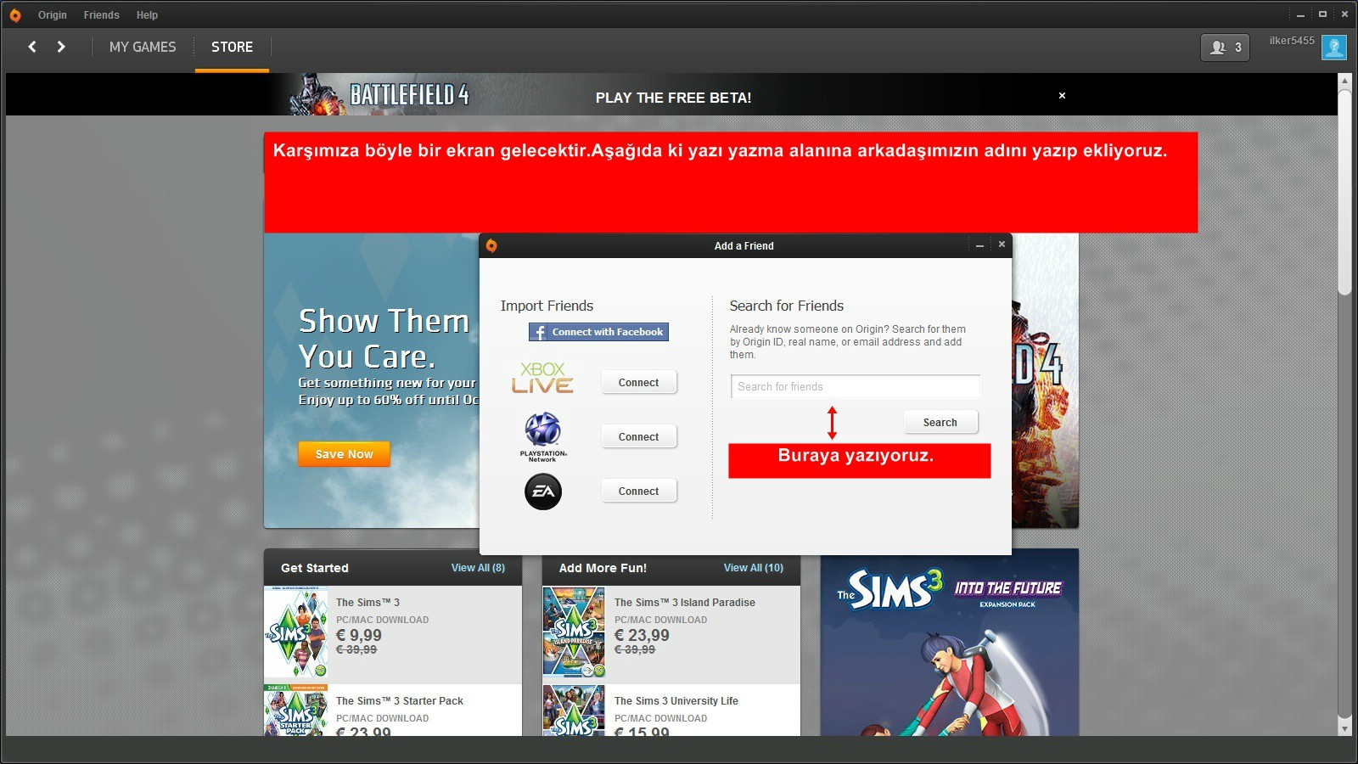
Task: Close the Battlefield 4 beta banner
Action: click(x=1062, y=96)
